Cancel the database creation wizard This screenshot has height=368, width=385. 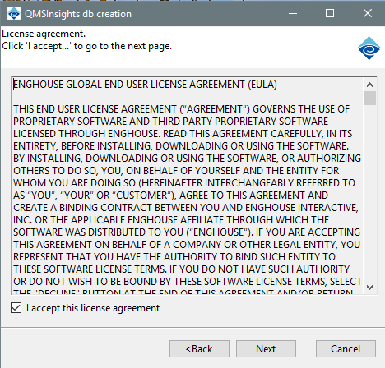tap(346, 349)
